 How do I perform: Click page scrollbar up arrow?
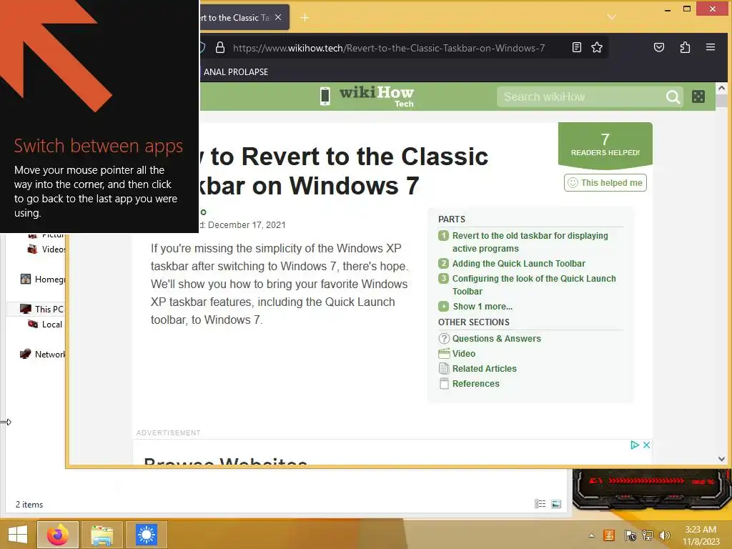point(722,88)
